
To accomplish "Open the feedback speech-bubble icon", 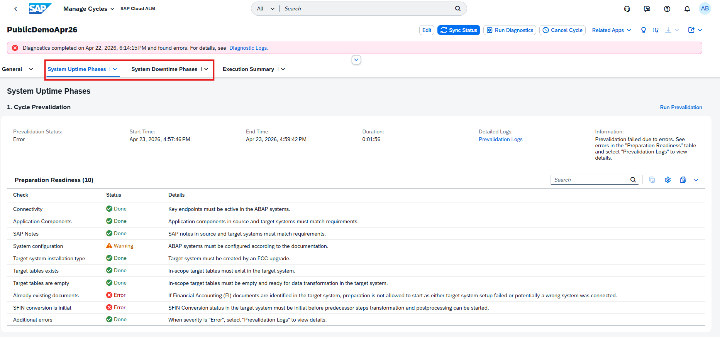I will click(647, 8).
